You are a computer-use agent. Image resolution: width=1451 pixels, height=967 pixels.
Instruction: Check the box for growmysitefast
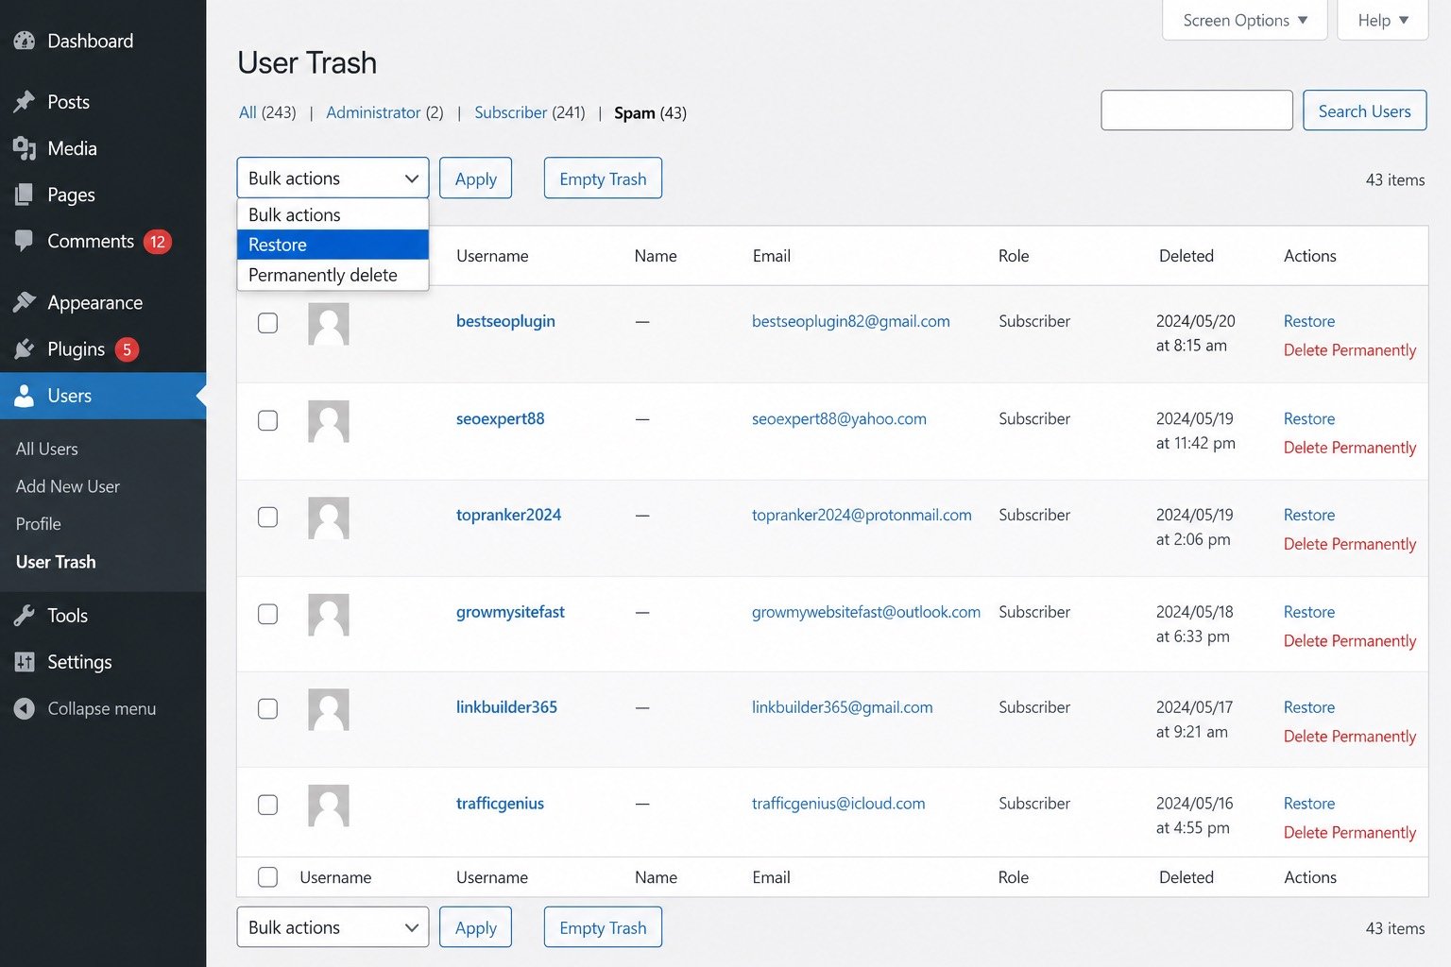pyautogui.click(x=268, y=614)
